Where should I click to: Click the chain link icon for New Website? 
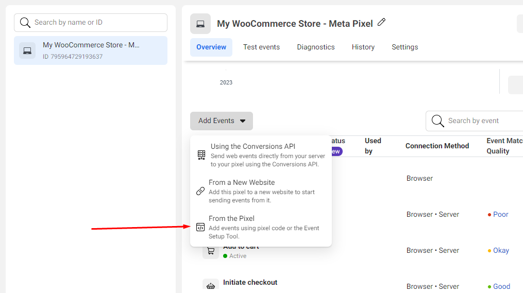pos(200,191)
